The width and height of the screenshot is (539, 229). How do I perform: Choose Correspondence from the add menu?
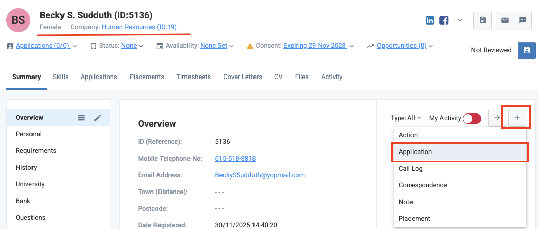[x=460, y=185]
